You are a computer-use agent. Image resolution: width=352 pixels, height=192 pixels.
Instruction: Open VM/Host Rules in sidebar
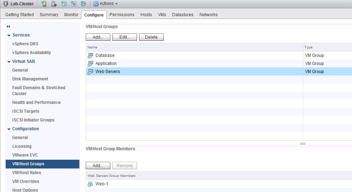point(27,173)
